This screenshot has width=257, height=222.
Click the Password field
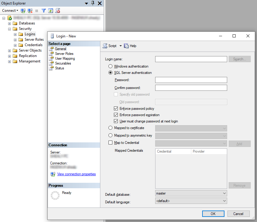click(191, 80)
